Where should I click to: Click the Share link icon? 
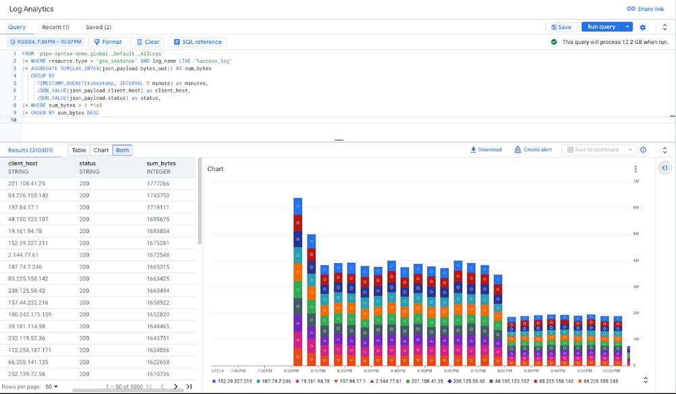pyautogui.click(x=631, y=9)
